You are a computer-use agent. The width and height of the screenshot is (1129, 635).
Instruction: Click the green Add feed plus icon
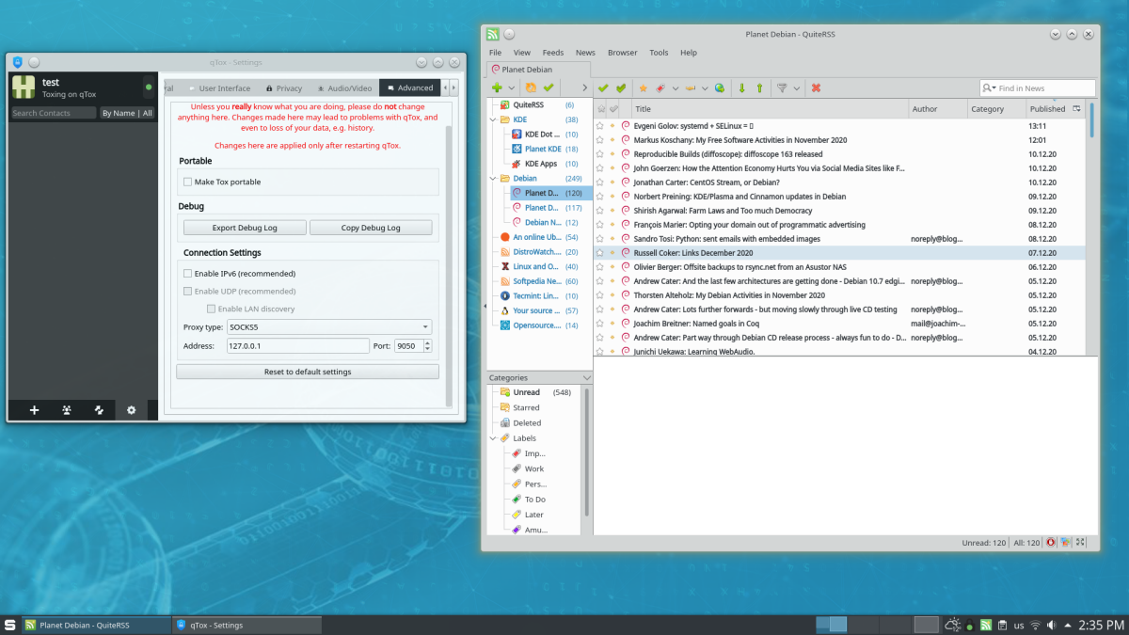click(497, 88)
